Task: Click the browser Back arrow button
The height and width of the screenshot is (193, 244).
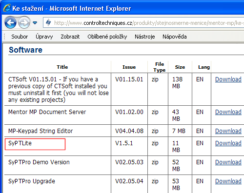Action: point(10,23)
